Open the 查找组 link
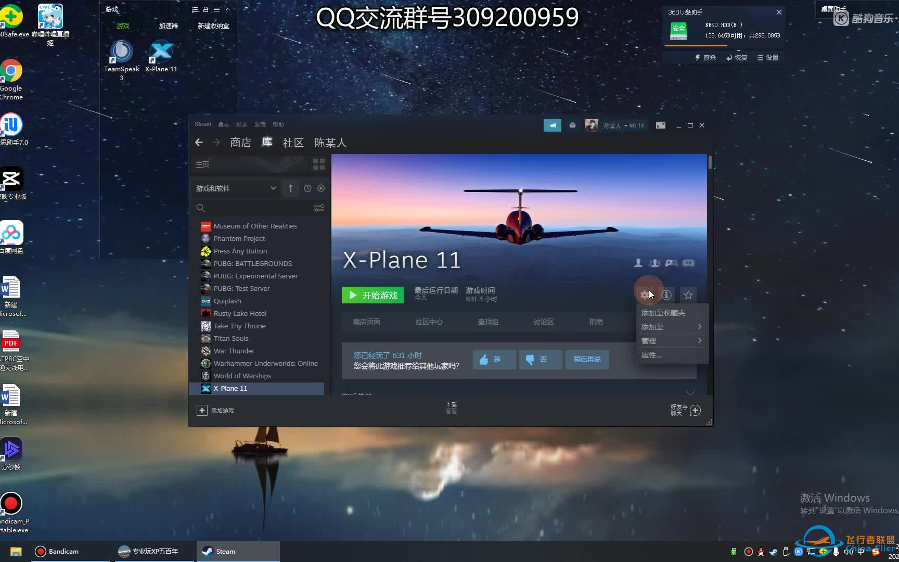This screenshot has width=899, height=562. 488,322
